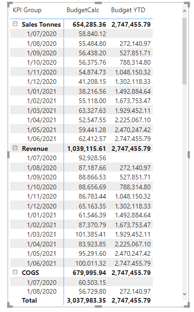Click the vertical scrollbar thumb
This screenshot has height=312, width=194.
(x=185, y=51)
